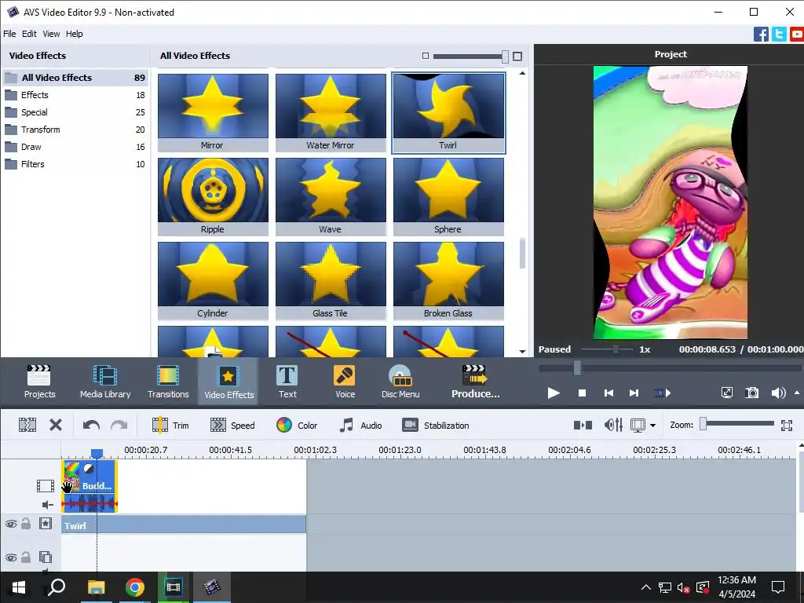The image size is (804, 603).
Task: Click the timeline view monitor icon
Action: [x=638, y=425]
